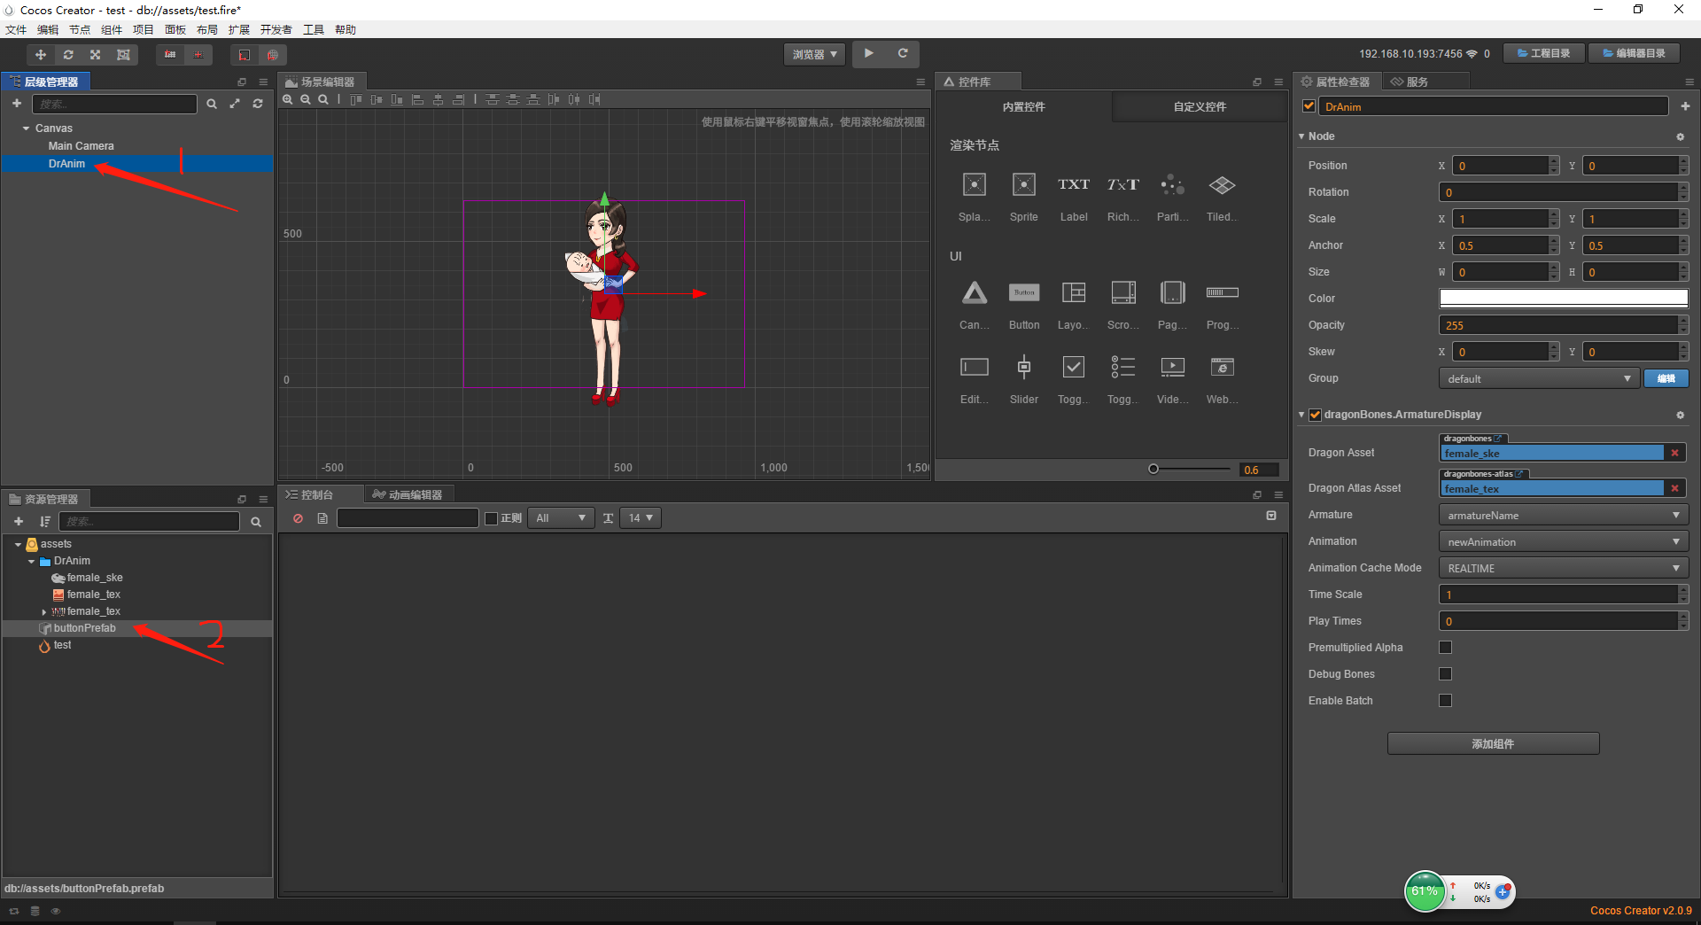
Task: Click the Time Scale input field
Action: coord(1558,595)
